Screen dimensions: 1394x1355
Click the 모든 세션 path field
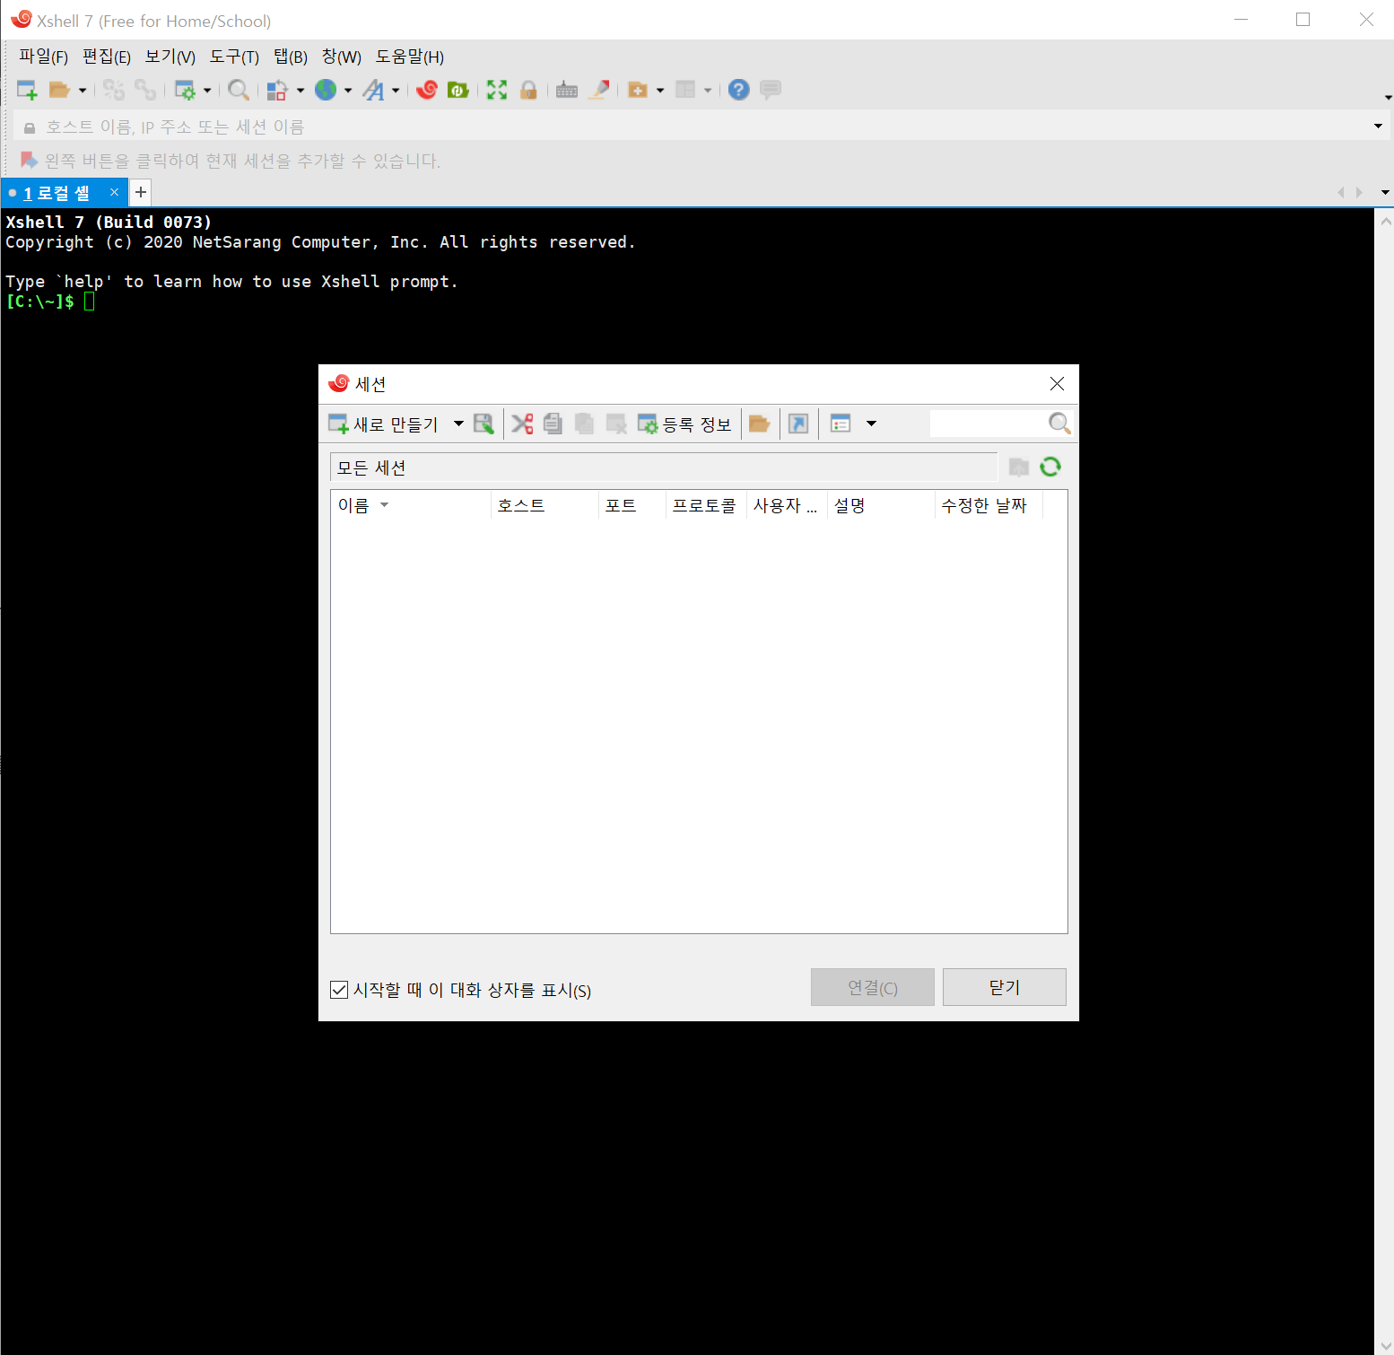click(664, 468)
